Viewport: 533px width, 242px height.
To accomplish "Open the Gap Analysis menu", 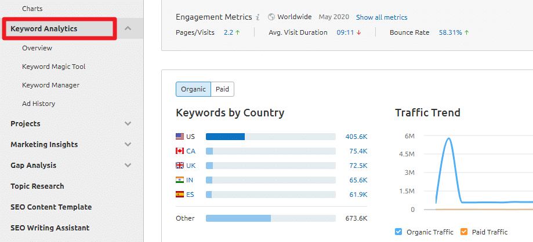I will tap(33, 166).
